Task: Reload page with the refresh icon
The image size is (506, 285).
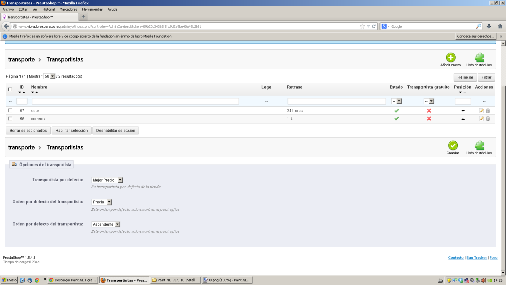Action: coord(374,26)
